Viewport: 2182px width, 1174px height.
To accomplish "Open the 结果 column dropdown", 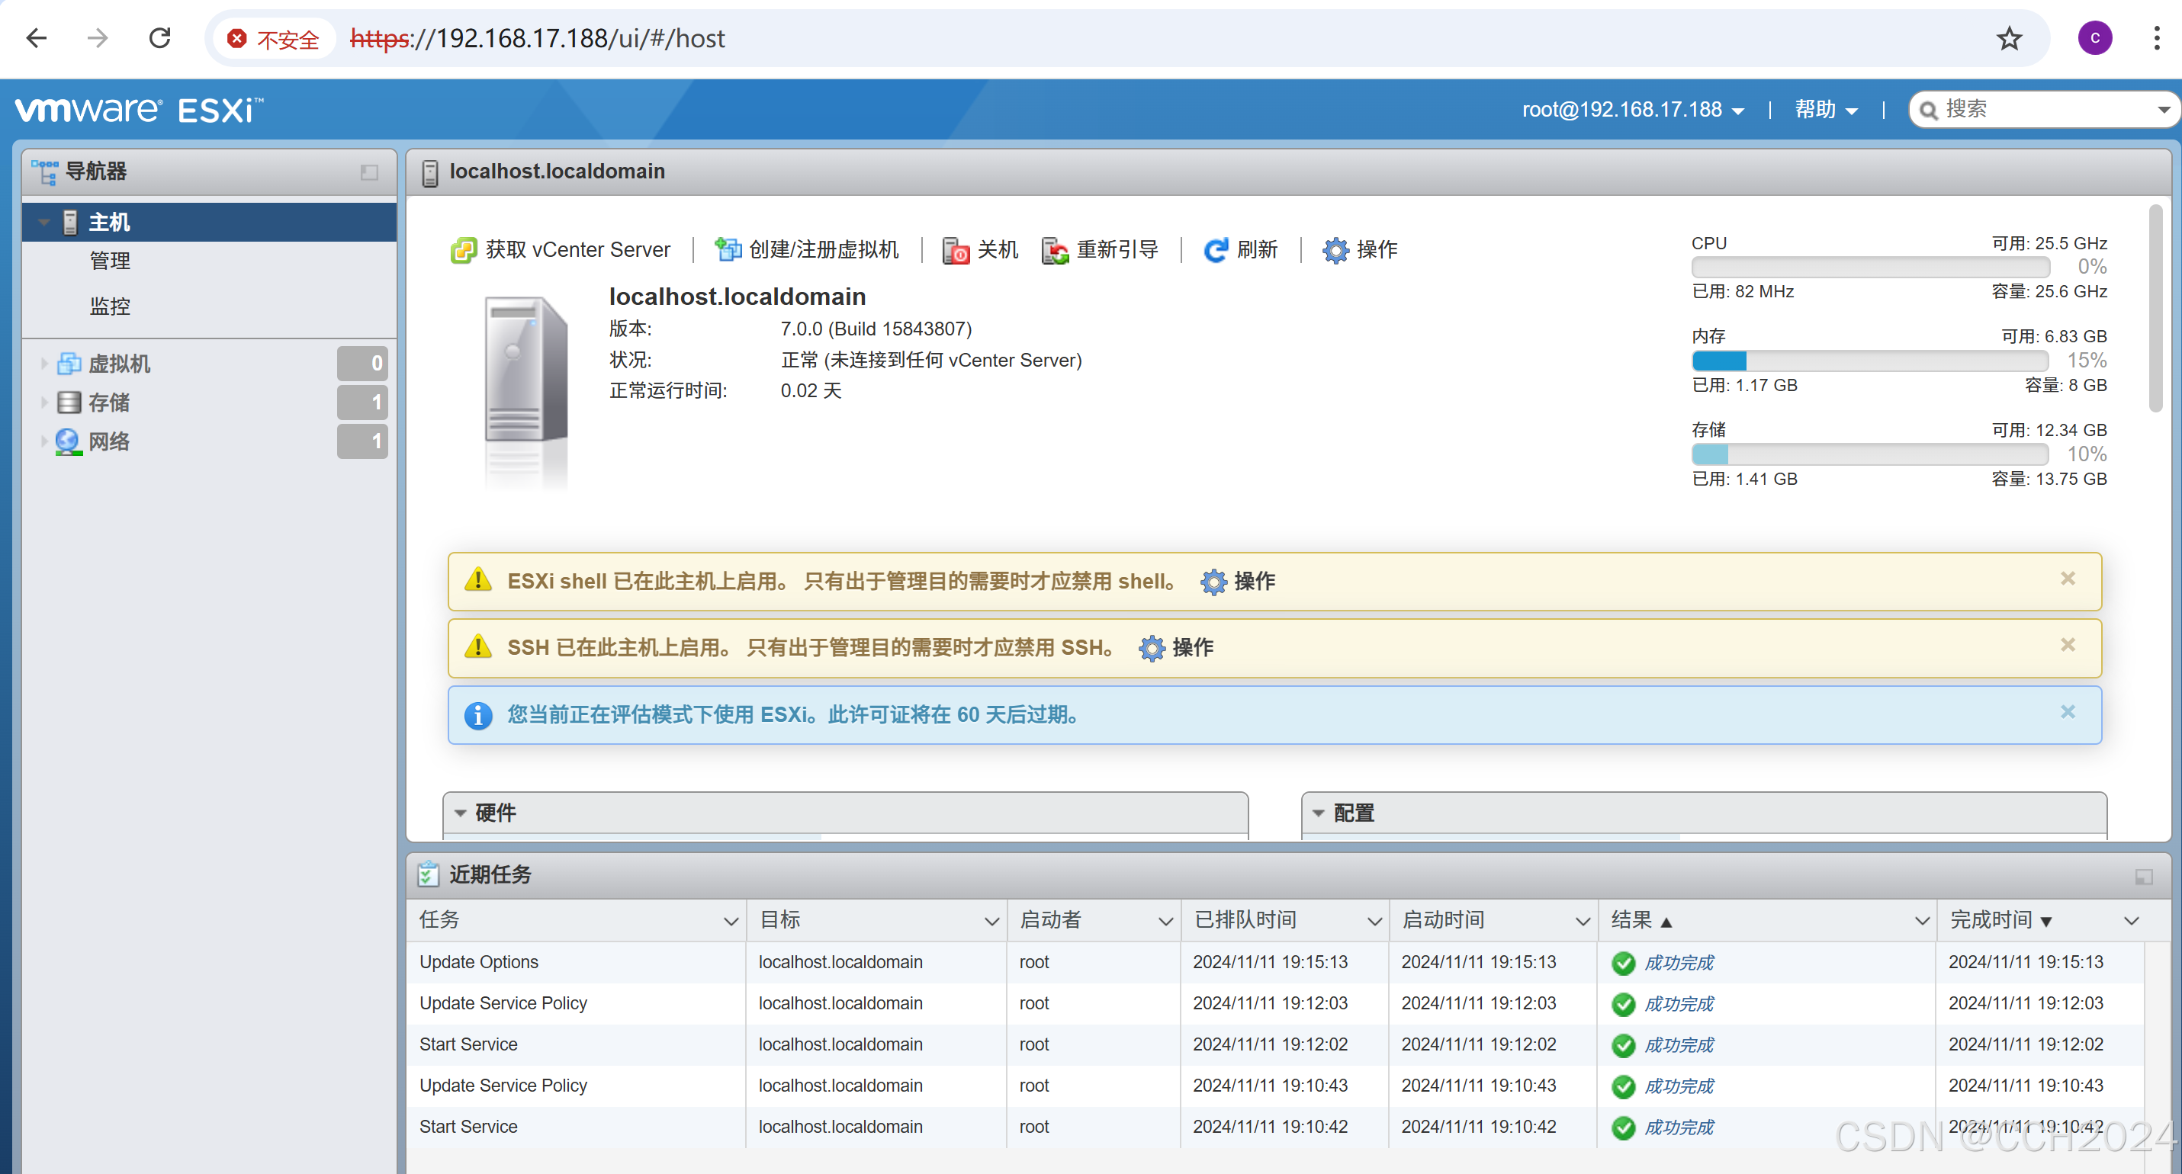I will click(1921, 921).
